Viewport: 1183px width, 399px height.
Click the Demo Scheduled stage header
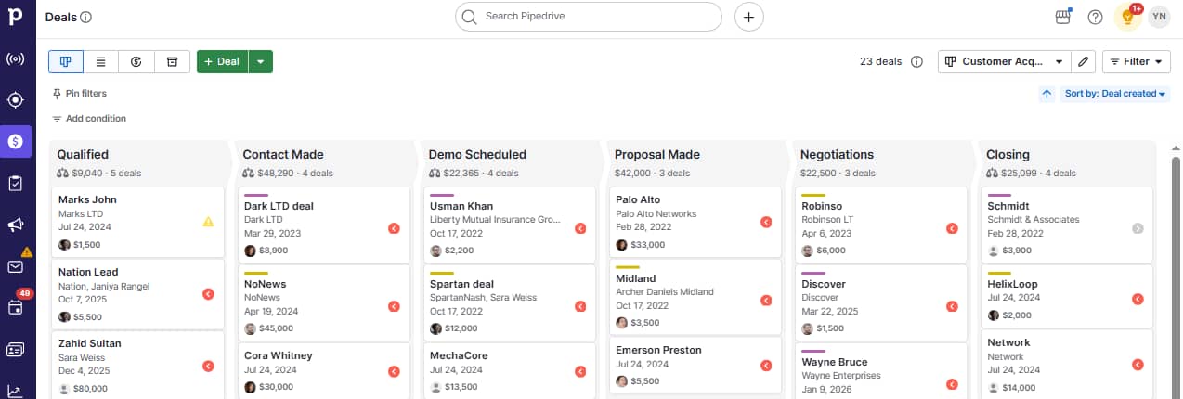click(x=477, y=155)
